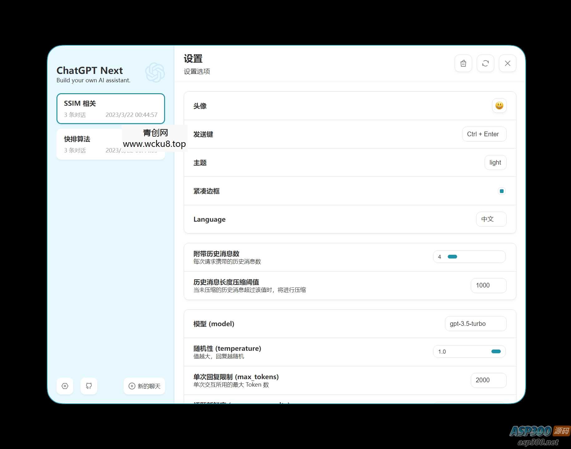Open the 发送键 Ctrl+Enter dropdown
The image size is (571, 449).
(484, 134)
